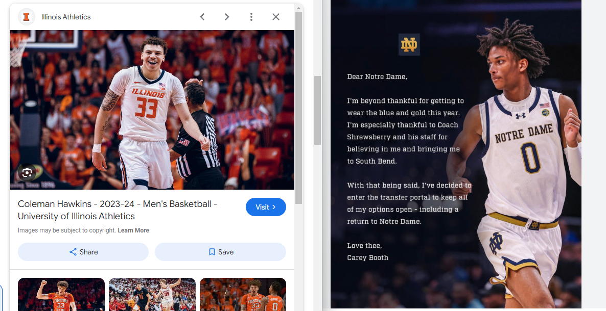The height and width of the screenshot is (311, 606).
Task: Click the Visit button
Action: coord(266,207)
